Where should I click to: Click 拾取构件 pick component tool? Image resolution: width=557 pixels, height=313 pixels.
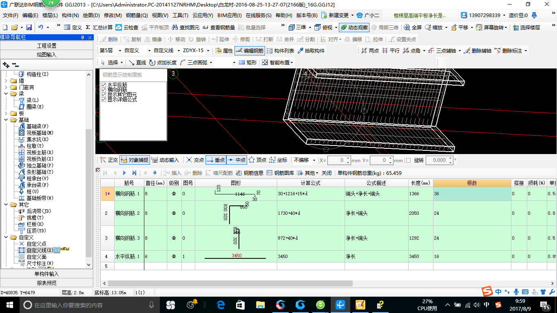(x=312, y=51)
